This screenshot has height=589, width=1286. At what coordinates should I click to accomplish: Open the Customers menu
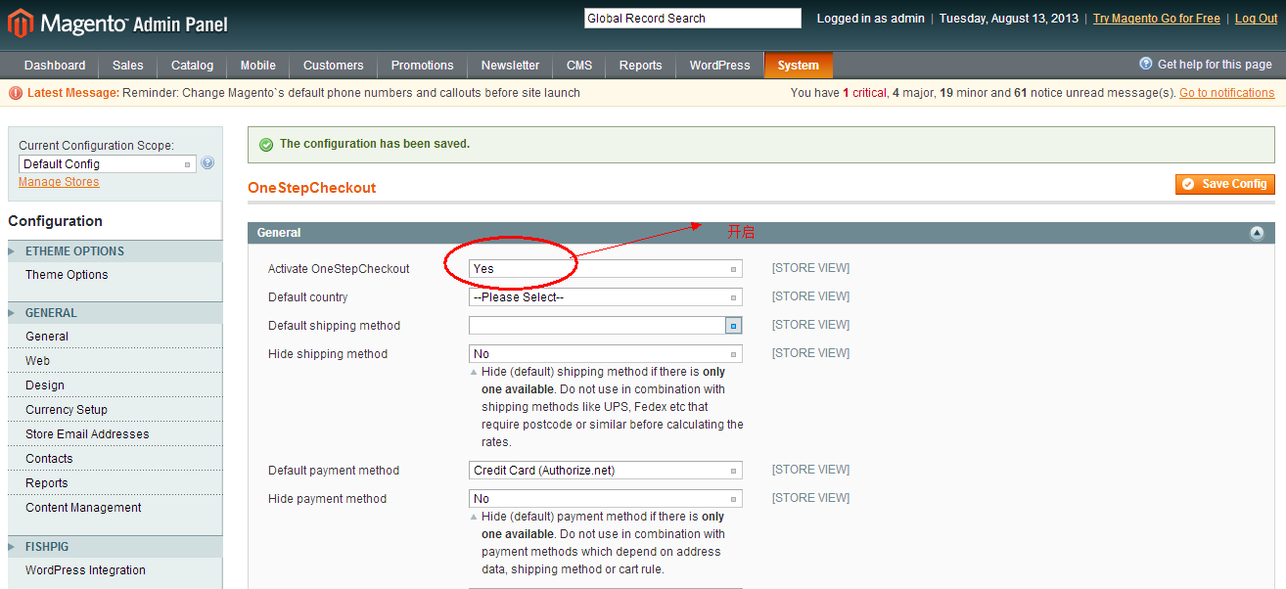tap(333, 66)
